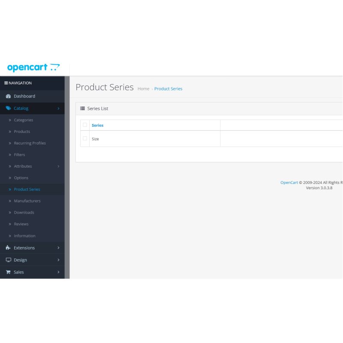343x343 pixels.
Task: Click the Dashboard gauge icon
Action: point(8,96)
